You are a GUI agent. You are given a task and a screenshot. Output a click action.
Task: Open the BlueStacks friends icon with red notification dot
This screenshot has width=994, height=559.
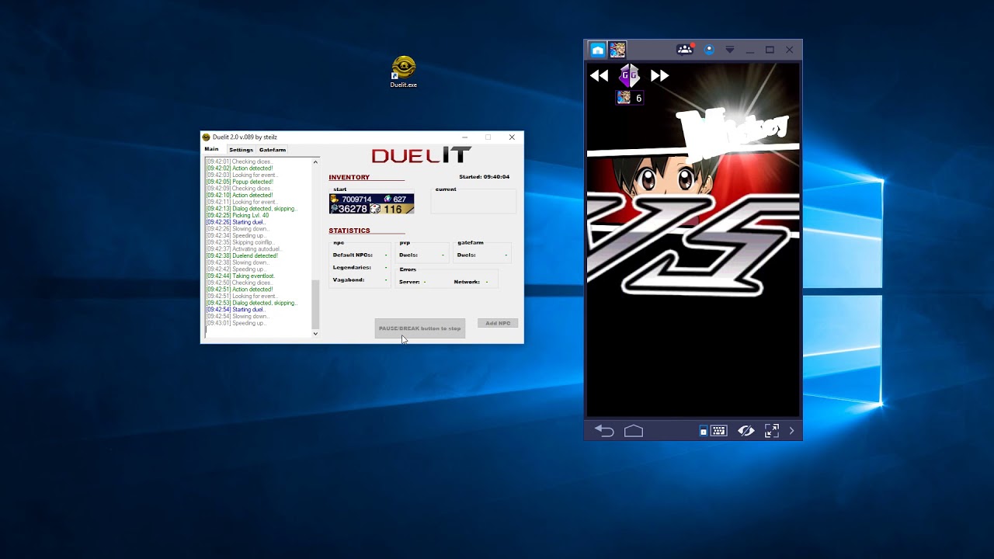pos(685,50)
